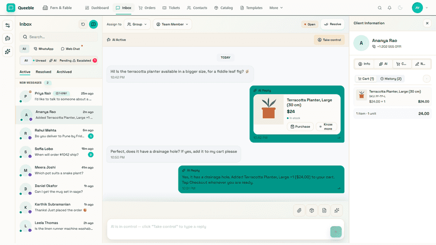Filter conversations by Unread
436x245 pixels.
[x=39, y=60]
